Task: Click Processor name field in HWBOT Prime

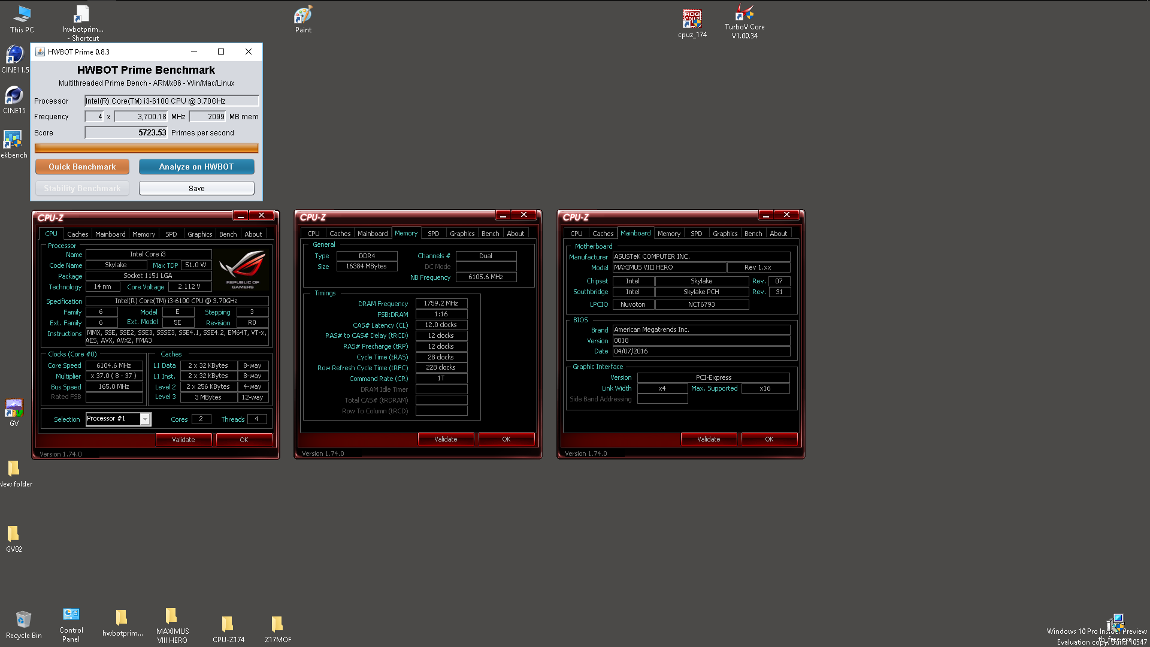Action: (171, 101)
